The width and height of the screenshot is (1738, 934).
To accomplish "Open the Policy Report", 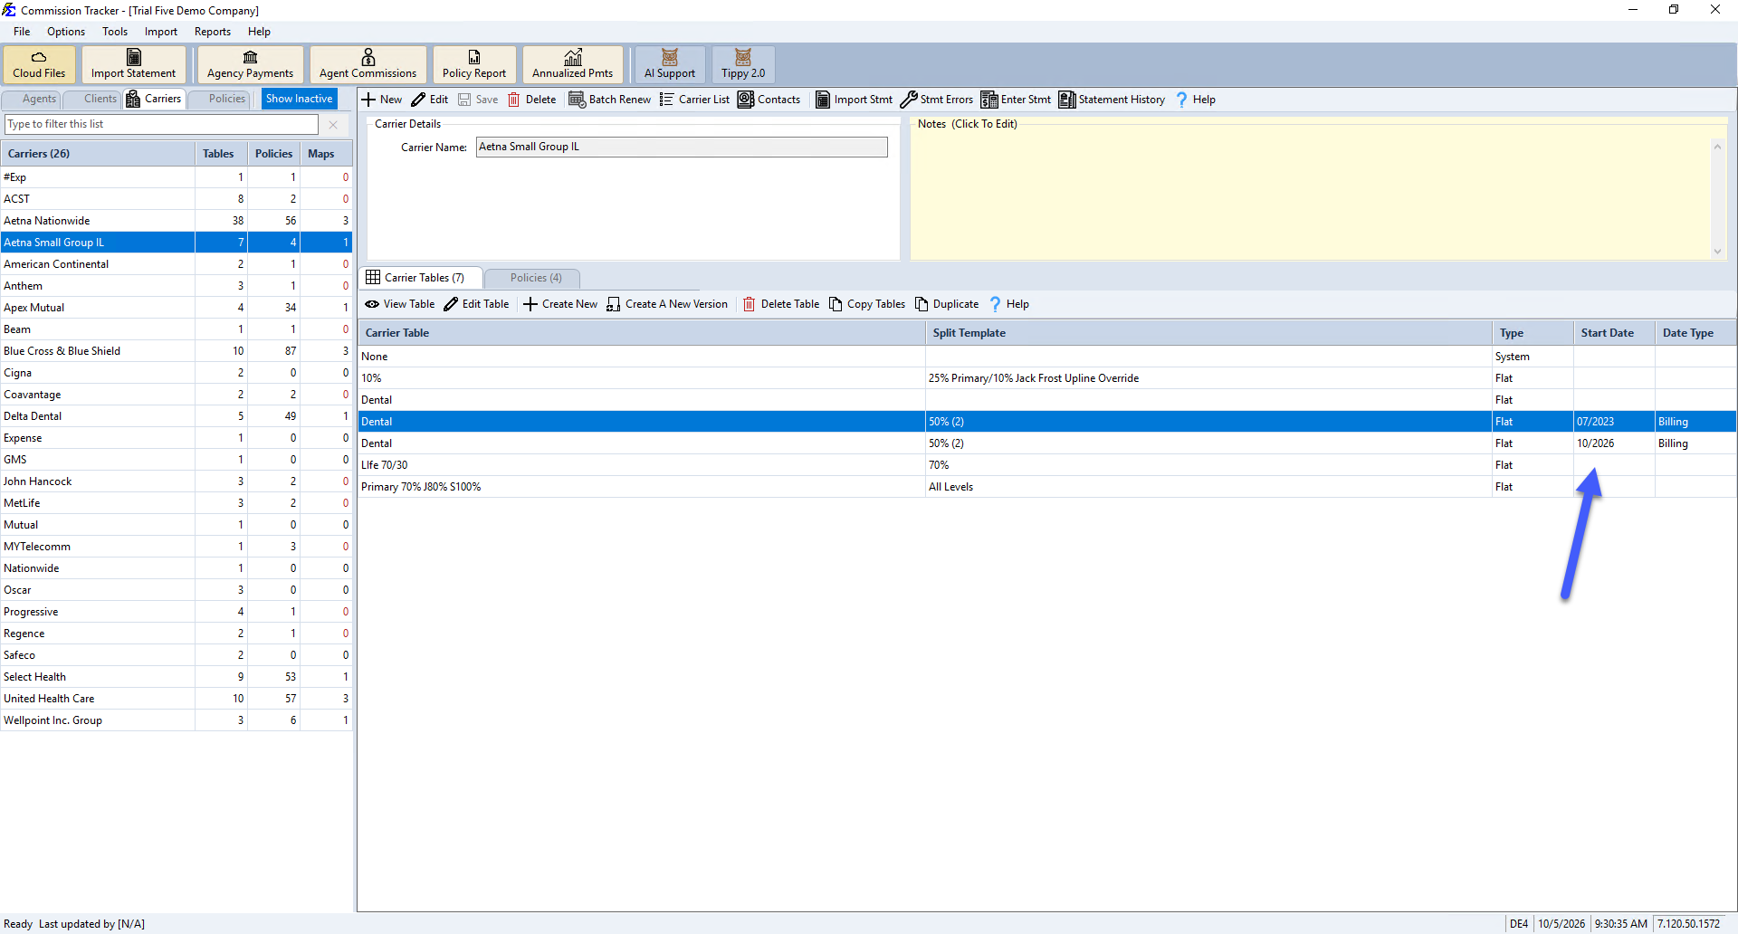I will coord(474,64).
